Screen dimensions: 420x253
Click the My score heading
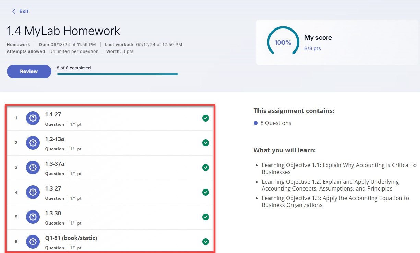point(318,38)
